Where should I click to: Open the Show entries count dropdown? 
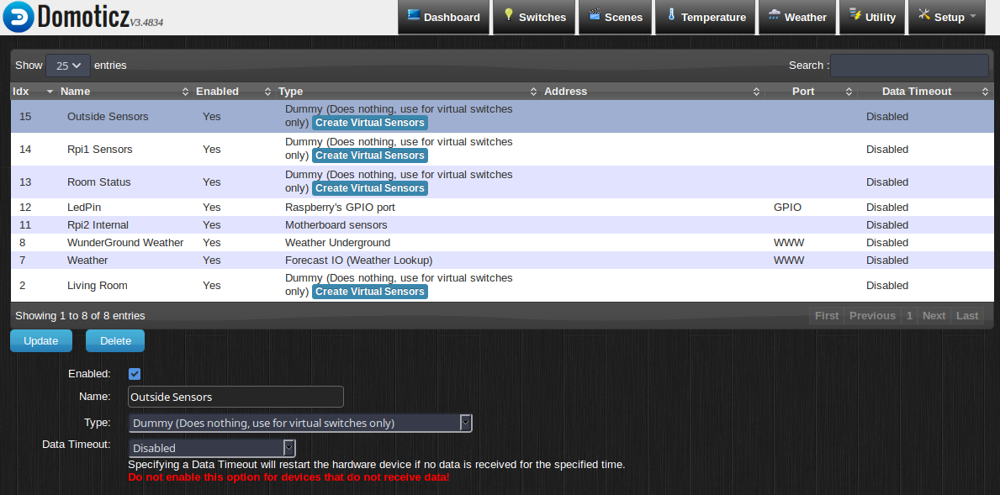[68, 66]
